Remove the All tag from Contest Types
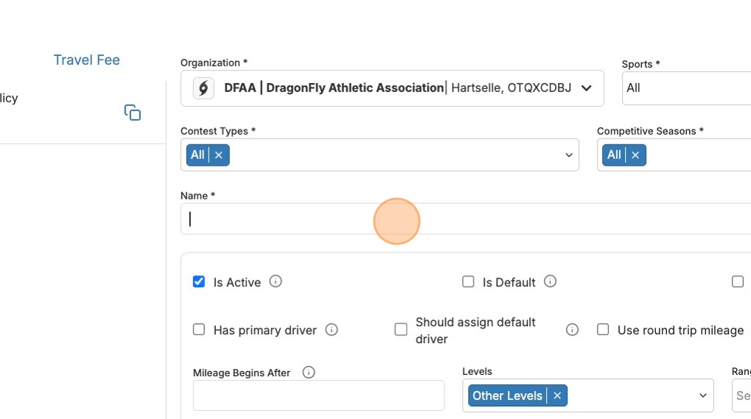The image size is (751, 419). (219, 155)
